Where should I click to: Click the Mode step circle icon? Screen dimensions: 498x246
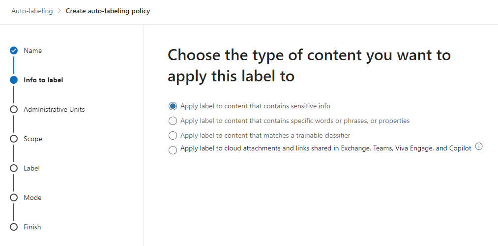click(14, 198)
